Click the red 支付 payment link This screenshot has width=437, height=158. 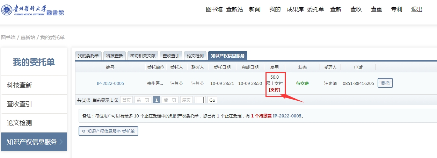(274, 90)
